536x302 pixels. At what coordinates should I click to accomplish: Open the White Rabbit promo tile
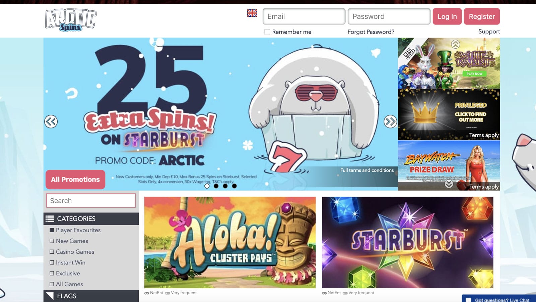[x=449, y=63]
